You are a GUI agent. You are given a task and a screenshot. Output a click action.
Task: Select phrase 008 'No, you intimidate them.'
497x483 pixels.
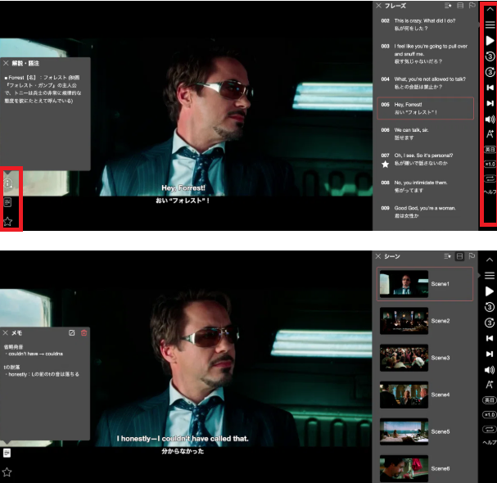pyautogui.click(x=425, y=187)
